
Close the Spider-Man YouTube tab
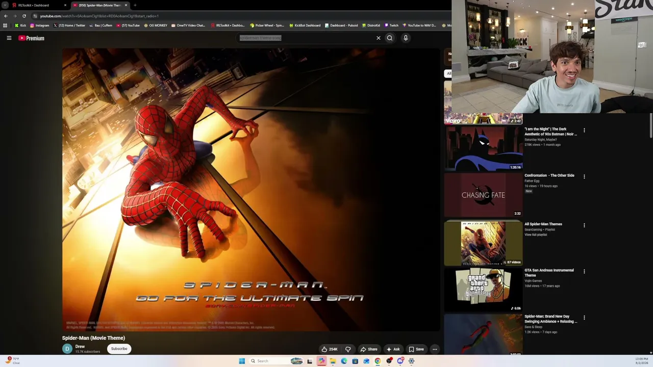coord(126,5)
